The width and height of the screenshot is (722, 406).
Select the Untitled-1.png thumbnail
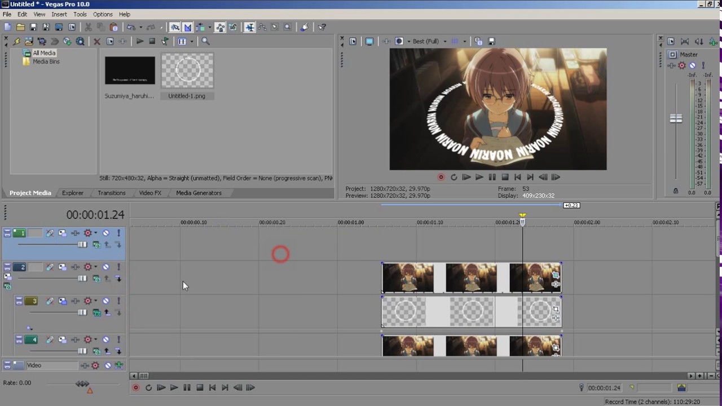(x=187, y=70)
